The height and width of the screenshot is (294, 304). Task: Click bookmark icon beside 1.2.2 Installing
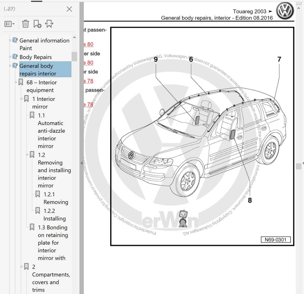pyautogui.click(x=37, y=211)
